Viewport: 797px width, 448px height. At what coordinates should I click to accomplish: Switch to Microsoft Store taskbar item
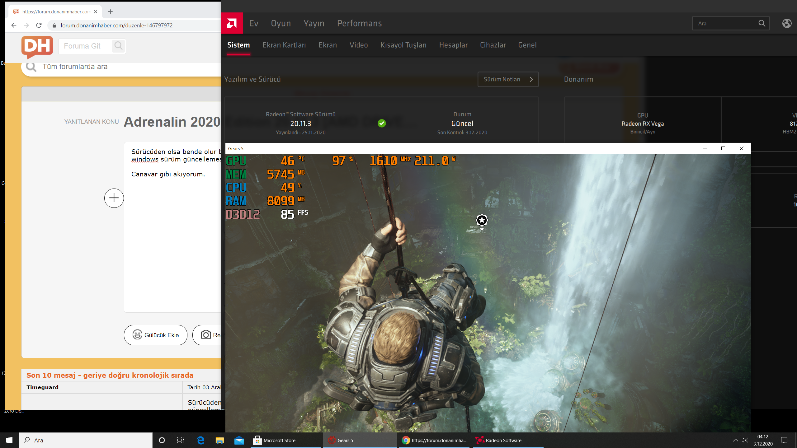(286, 440)
